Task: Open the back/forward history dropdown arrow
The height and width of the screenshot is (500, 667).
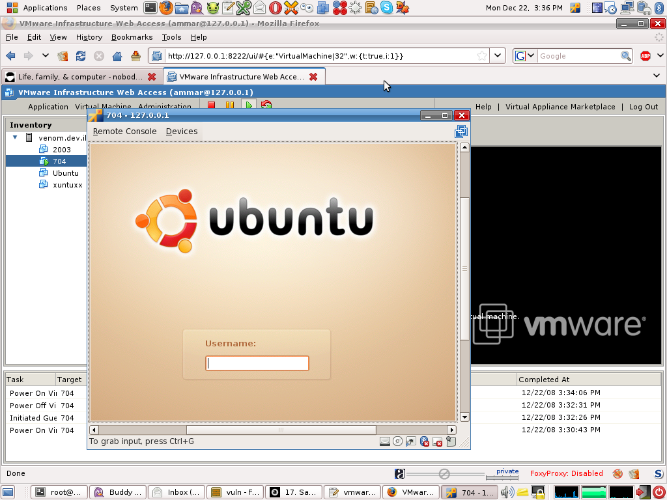Action: [45, 56]
